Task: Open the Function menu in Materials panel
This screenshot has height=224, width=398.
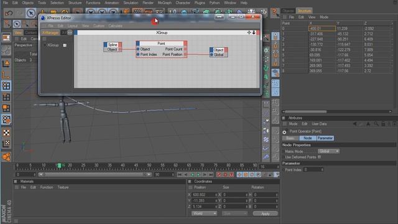Action: (47, 187)
